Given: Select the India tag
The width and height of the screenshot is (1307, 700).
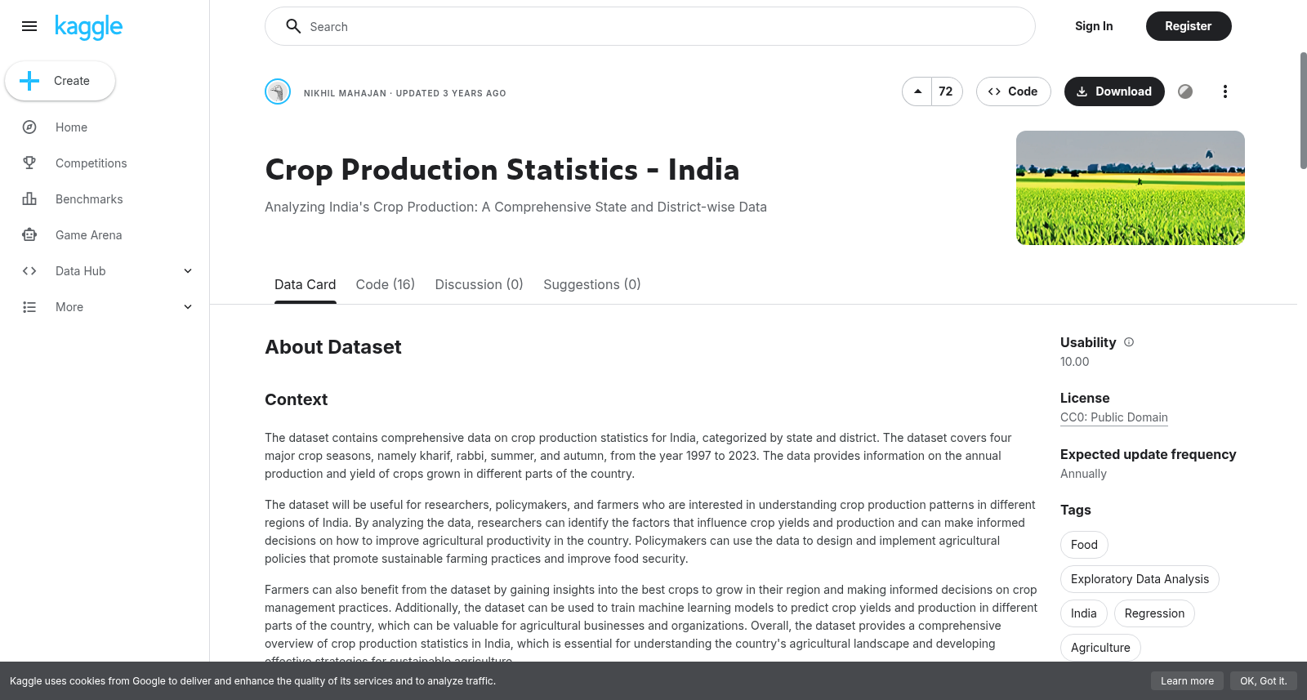Looking at the screenshot, I should click(1083, 613).
